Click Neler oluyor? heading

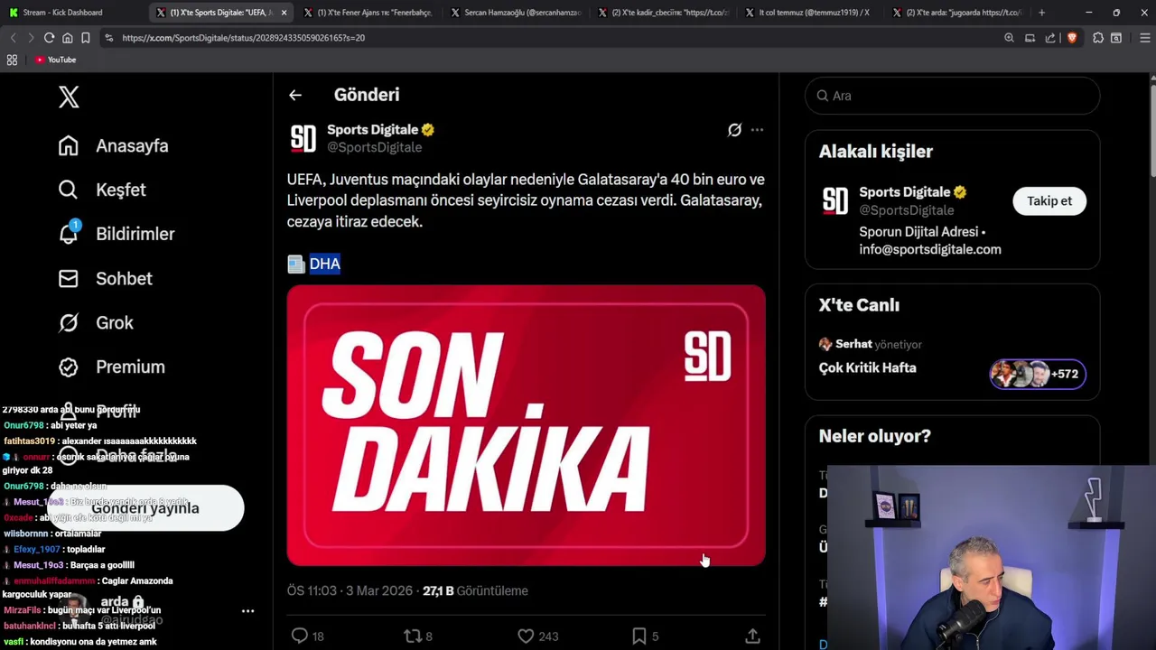[874, 436]
